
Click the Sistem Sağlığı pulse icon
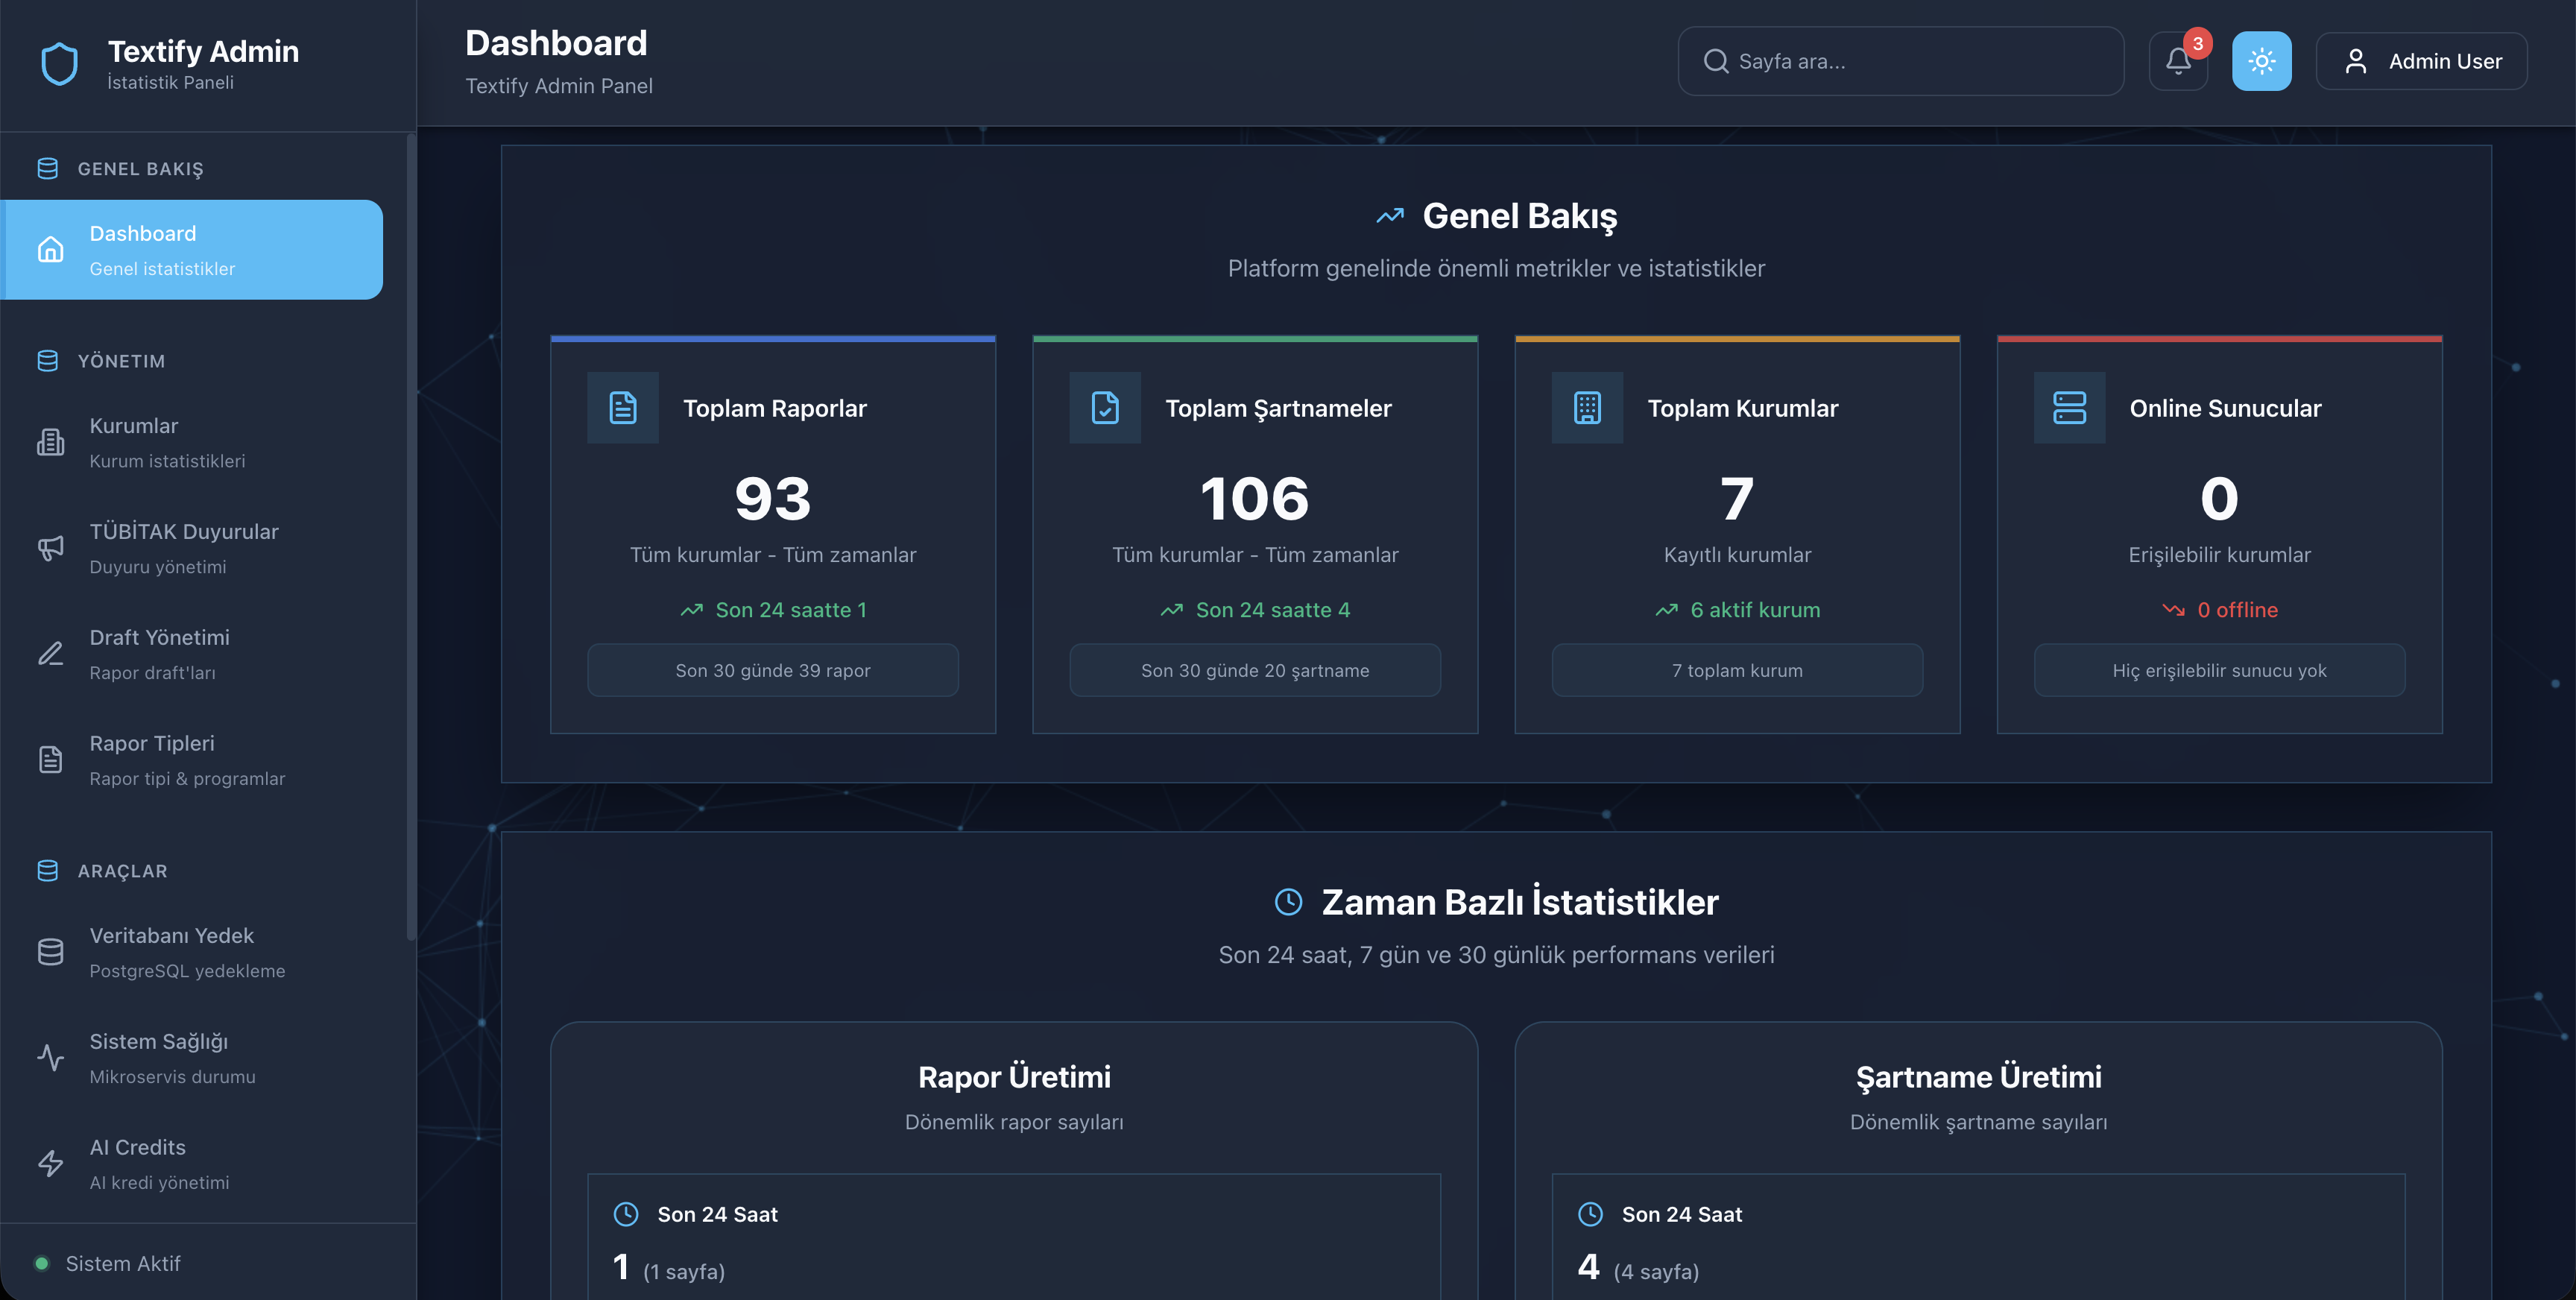pyautogui.click(x=50, y=1058)
